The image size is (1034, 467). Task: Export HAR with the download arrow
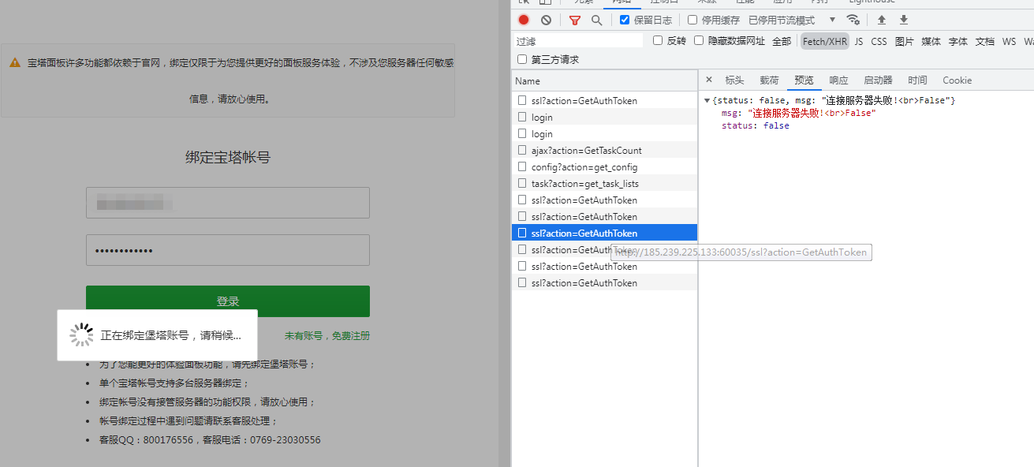(x=904, y=20)
